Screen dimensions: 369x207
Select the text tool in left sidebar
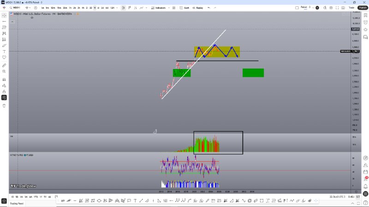tap(4, 52)
